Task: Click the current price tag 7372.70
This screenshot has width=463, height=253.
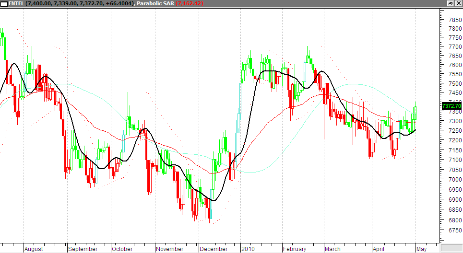Action: (451, 106)
